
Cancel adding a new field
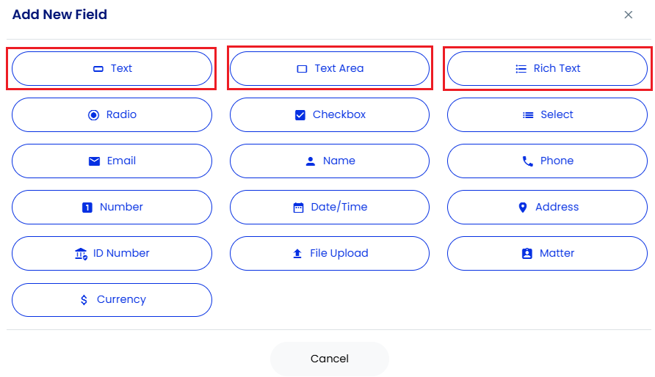pos(330,359)
